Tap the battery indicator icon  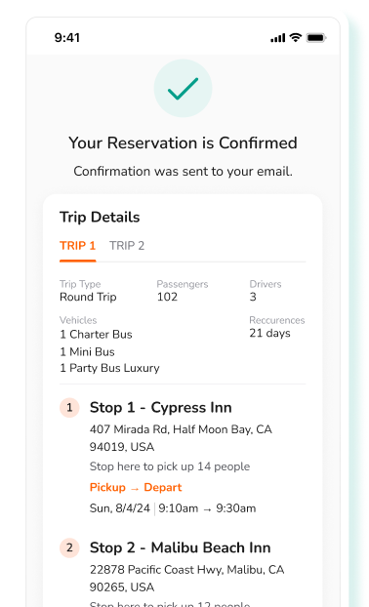316,37
